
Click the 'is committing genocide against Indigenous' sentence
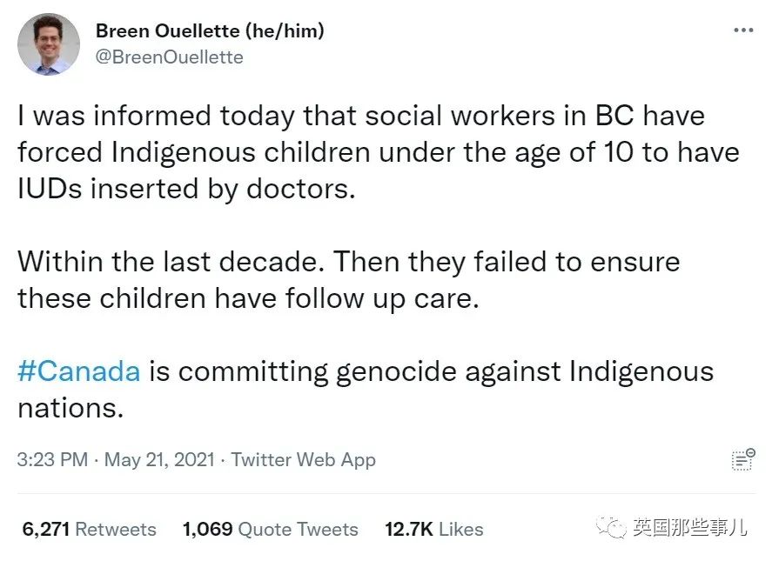click(x=431, y=371)
